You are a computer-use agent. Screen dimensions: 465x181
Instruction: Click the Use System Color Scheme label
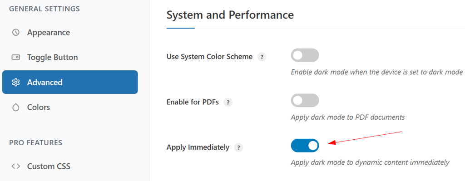(209, 57)
